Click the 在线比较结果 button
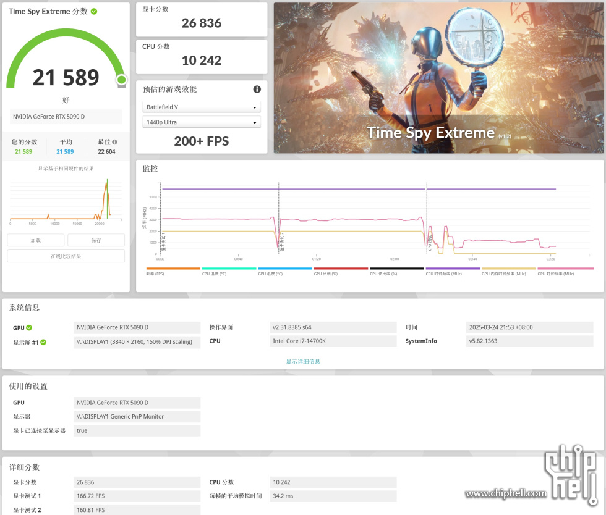Screen dimensions: 606x515 pyautogui.click(x=66, y=256)
